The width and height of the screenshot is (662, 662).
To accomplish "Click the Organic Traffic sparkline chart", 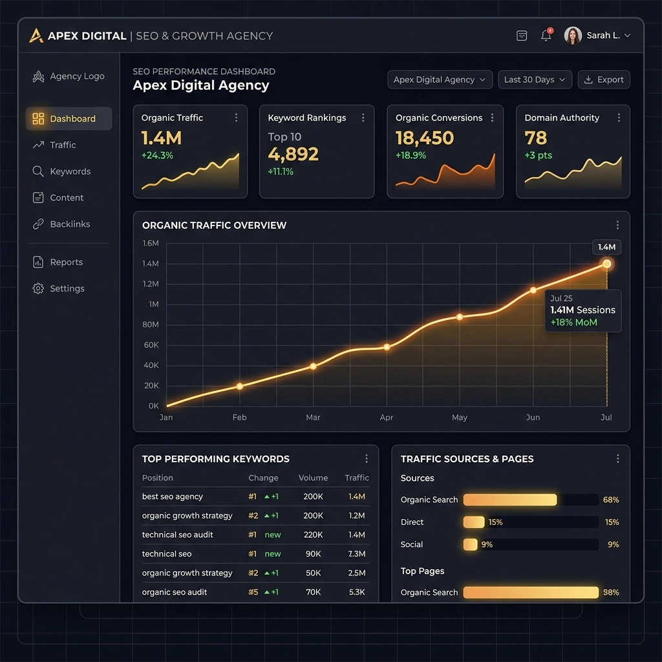I will (x=190, y=172).
